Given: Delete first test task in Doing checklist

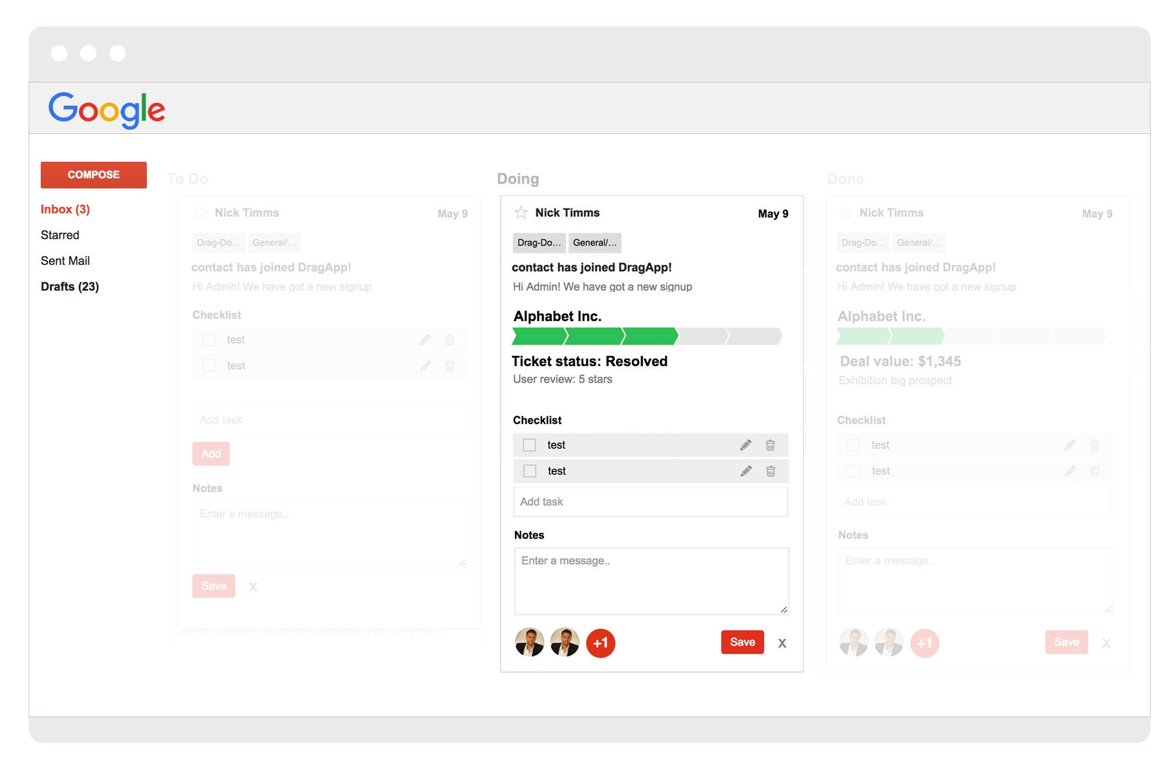Looking at the screenshot, I should coord(770,445).
